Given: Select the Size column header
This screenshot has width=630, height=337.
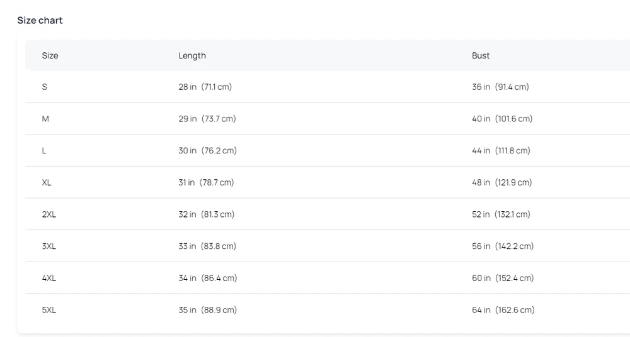Looking at the screenshot, I should click(50, 55).
